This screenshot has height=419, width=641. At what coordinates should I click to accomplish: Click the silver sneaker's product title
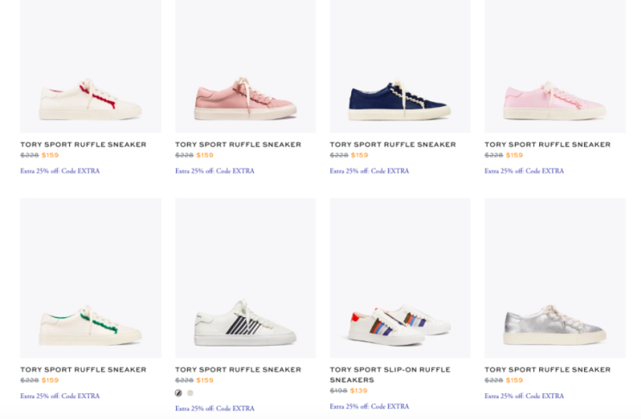tap(547, 370)
